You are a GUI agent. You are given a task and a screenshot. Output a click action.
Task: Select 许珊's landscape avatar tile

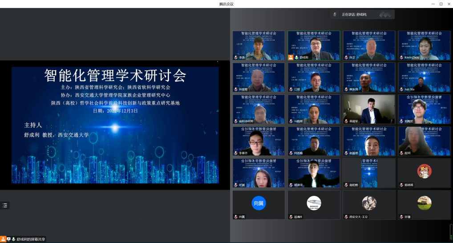(x=424, y=204)
